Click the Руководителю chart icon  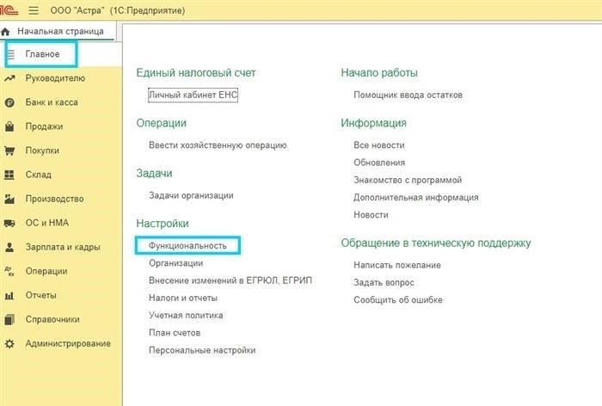pos(9,78)
